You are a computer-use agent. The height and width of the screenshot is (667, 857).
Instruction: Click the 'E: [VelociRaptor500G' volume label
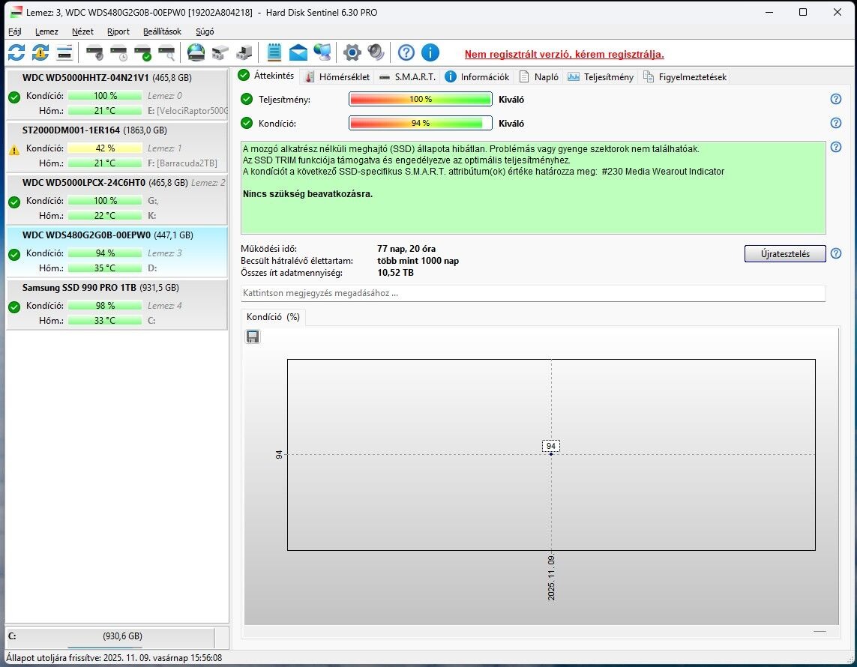(x=187, y=111)
